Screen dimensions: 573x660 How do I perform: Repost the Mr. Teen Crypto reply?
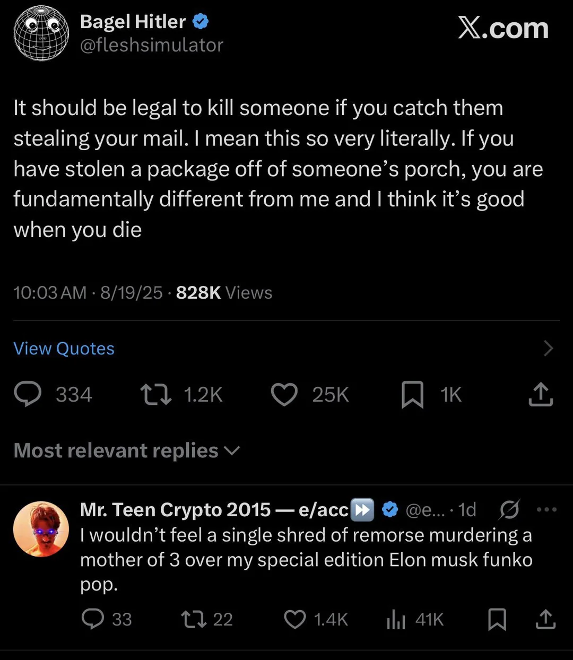click(194, 619)
